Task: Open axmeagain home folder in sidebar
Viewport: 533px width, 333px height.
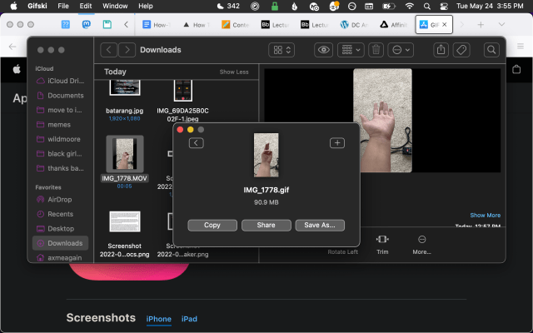Action: point(61,257)
